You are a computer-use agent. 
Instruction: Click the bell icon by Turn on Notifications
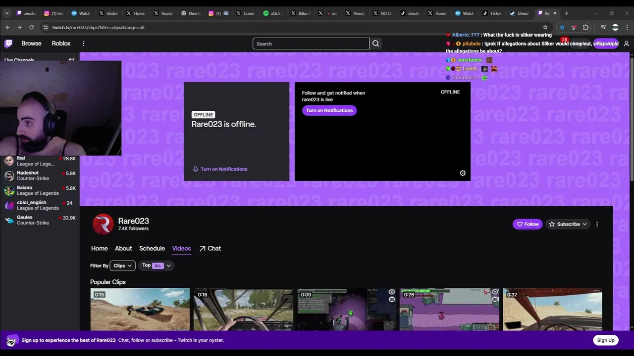coord(196,169)
